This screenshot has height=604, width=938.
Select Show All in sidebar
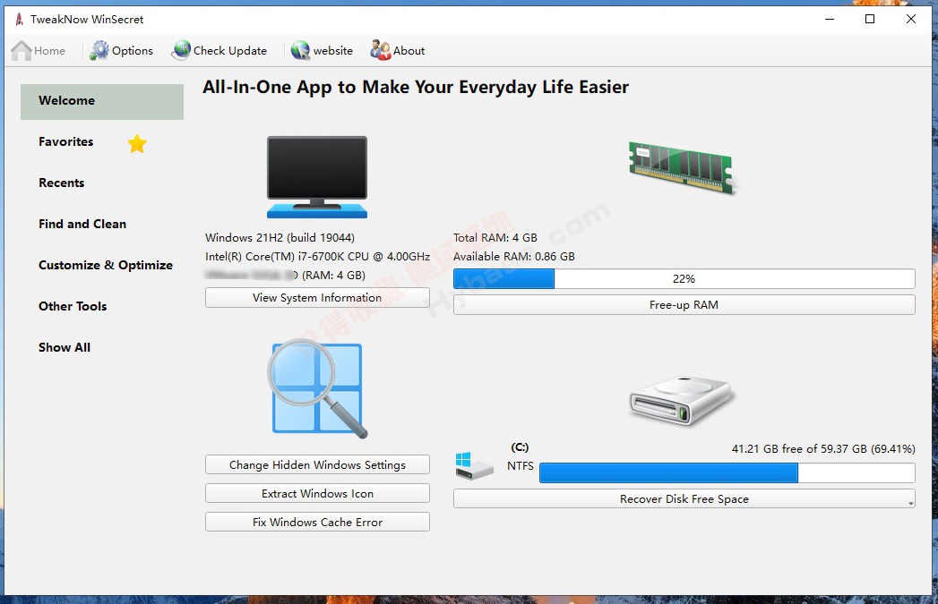65,348
